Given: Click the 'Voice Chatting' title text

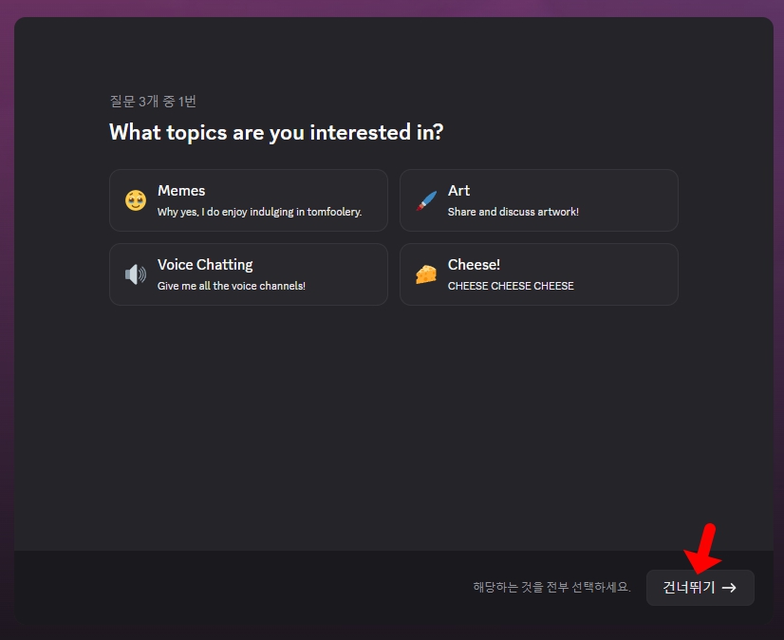Looking at the screenshot, I should (x=205, y=265).
